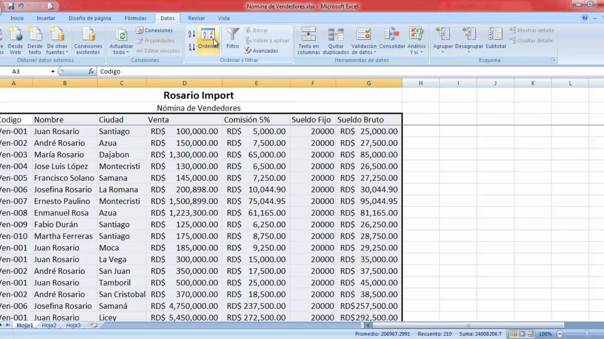This screenshot has width=604, height=339.
Task: Click Validación de datos icon
Action: 364,35
